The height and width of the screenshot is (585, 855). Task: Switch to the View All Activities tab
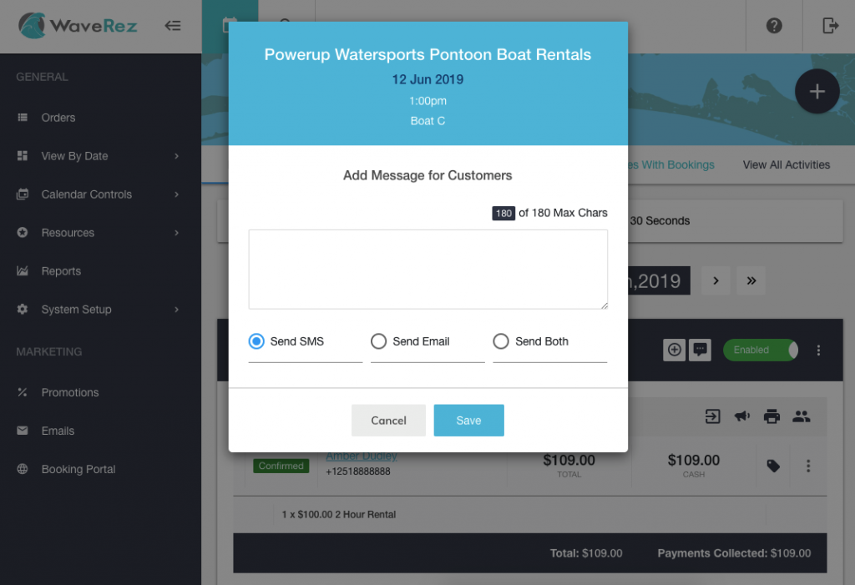tap(786, 164)
